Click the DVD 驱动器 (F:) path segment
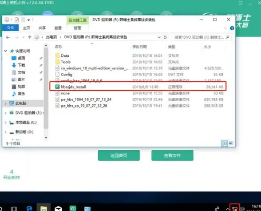261x211 pixels. tap(95, 37)
